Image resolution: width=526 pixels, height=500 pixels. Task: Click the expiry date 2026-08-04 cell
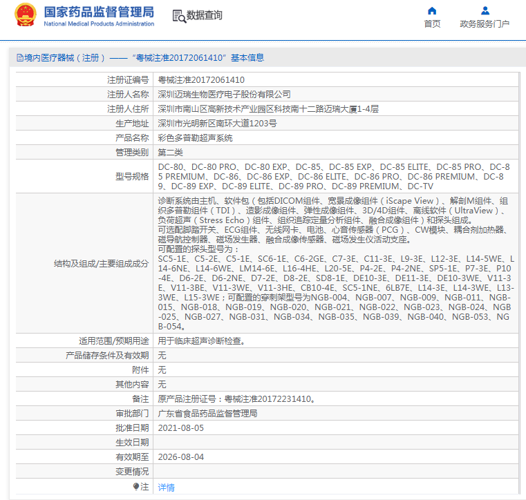point(181,456)
